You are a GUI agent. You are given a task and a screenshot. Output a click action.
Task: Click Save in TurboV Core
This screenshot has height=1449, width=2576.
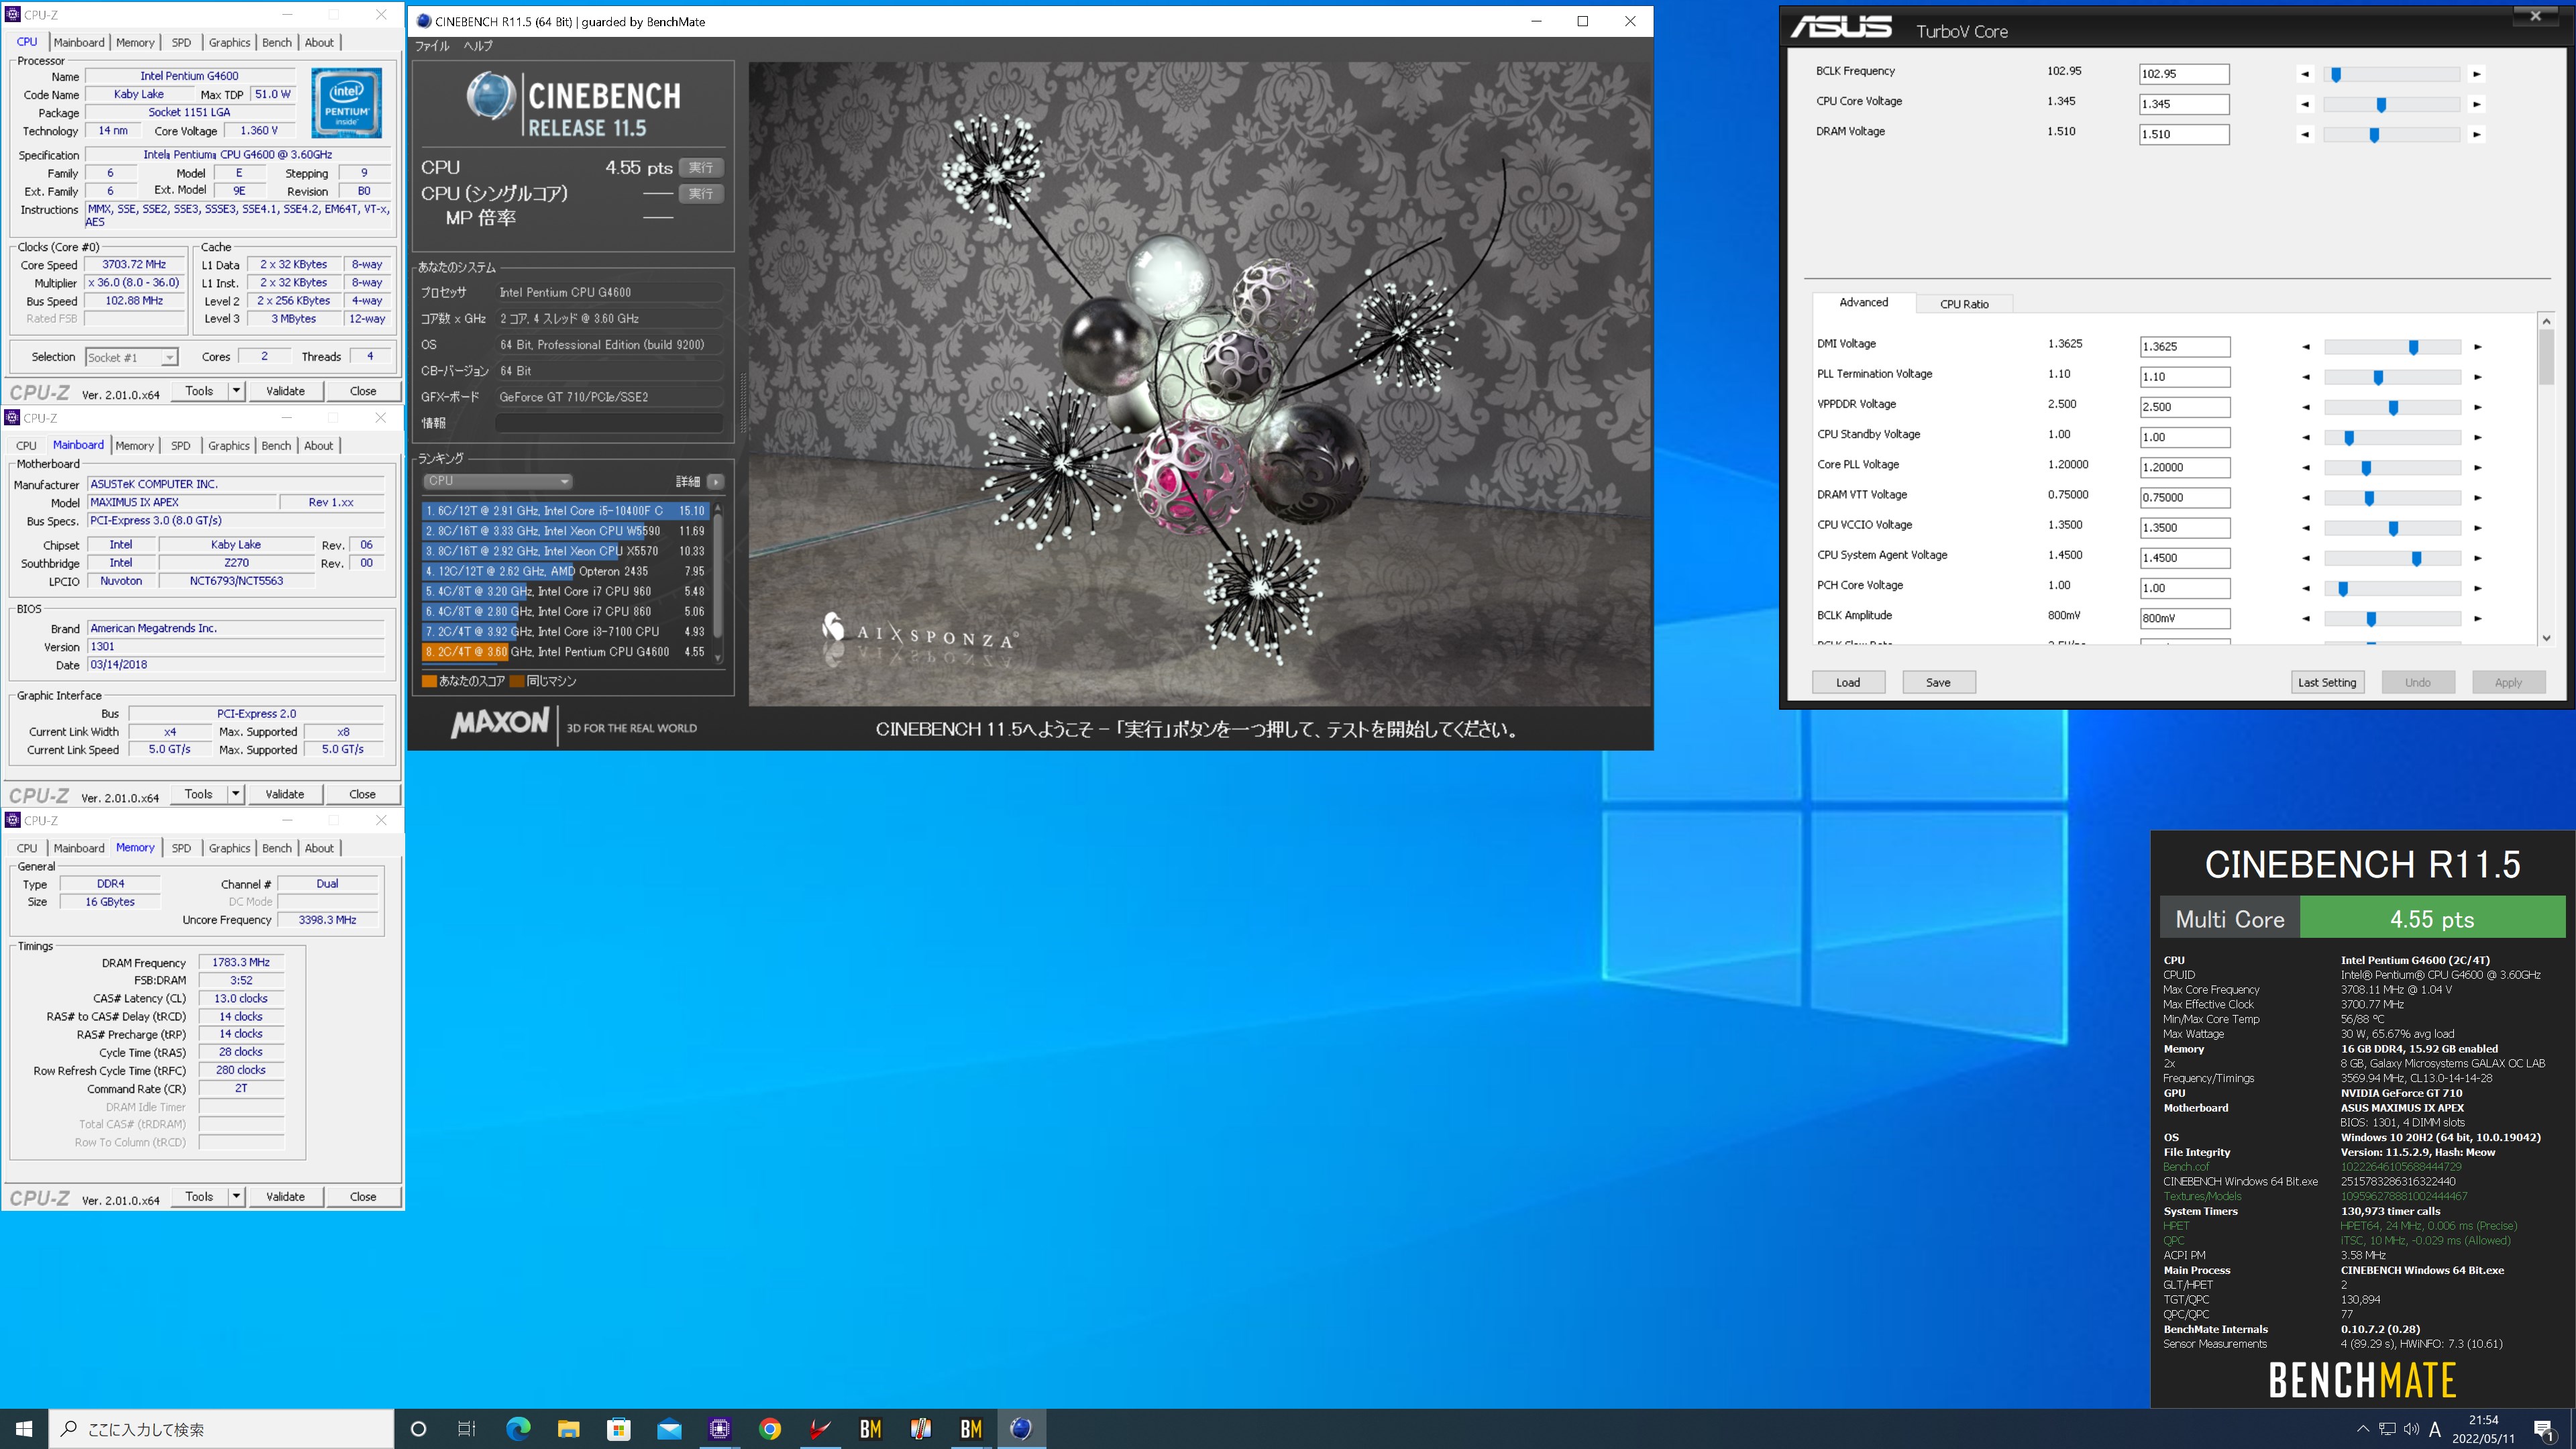pos(1938,682)
